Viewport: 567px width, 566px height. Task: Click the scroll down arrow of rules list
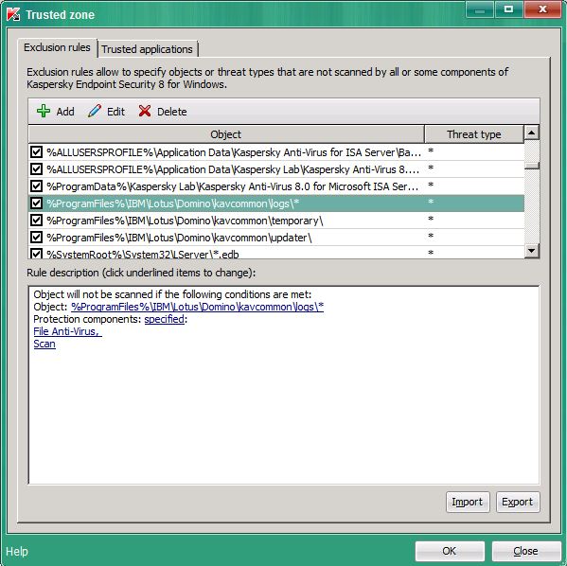click(x=531, y=250)
